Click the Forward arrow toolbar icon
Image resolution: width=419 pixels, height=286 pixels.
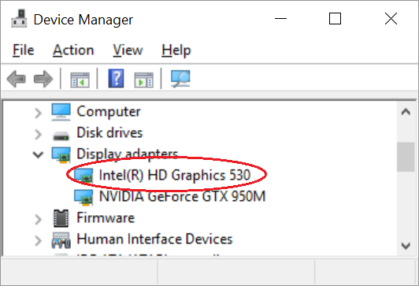(43, 79)
